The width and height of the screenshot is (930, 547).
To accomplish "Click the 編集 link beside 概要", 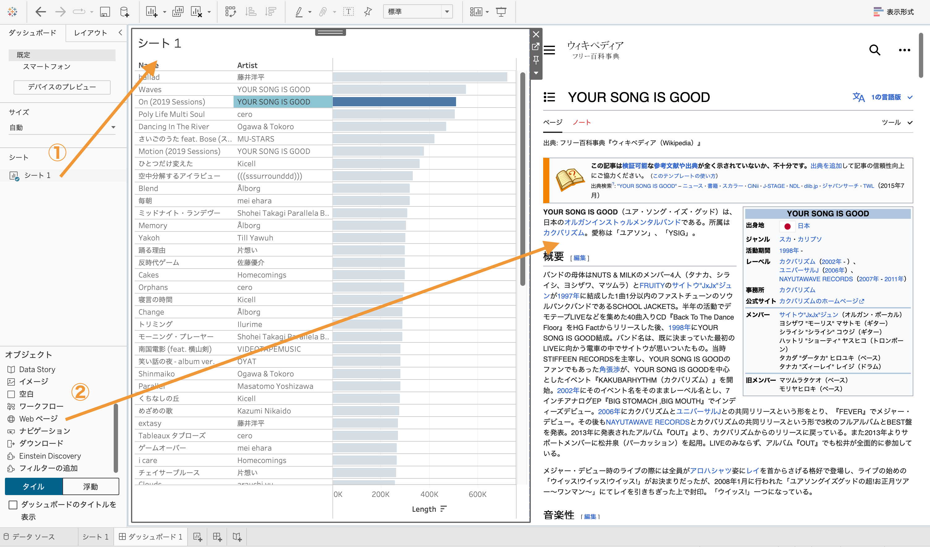I will [580, 258].
